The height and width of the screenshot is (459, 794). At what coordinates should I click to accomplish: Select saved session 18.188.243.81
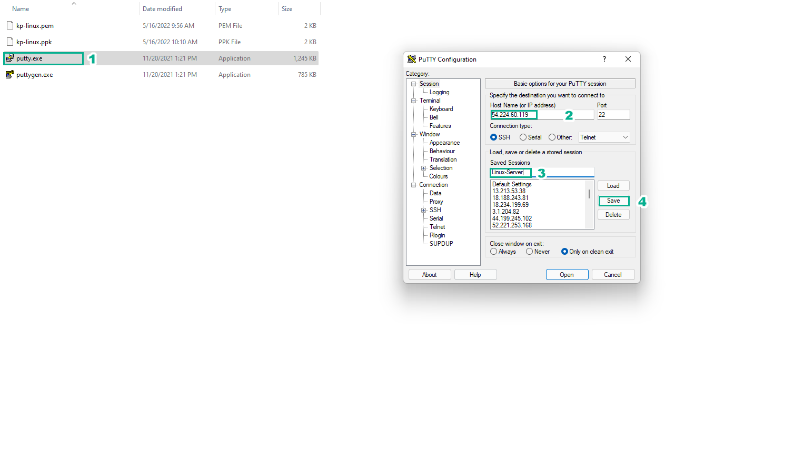pos(510,198)
